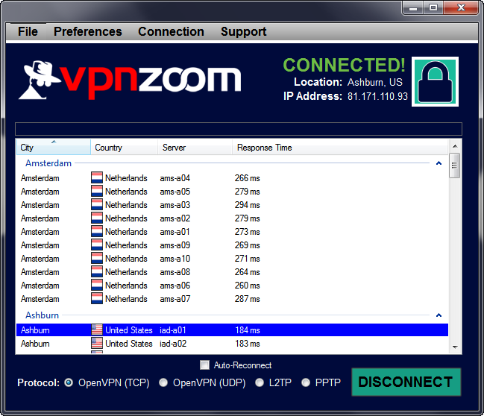Click the Netherlands flag for ams-a02

[97, 218]
